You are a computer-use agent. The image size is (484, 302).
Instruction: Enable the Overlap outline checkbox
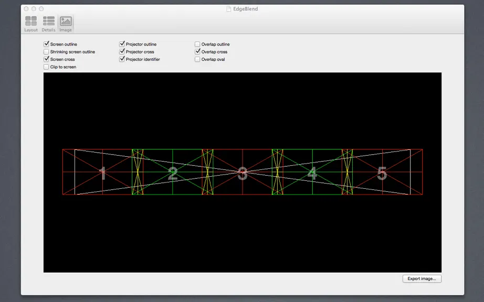[197, 44]
